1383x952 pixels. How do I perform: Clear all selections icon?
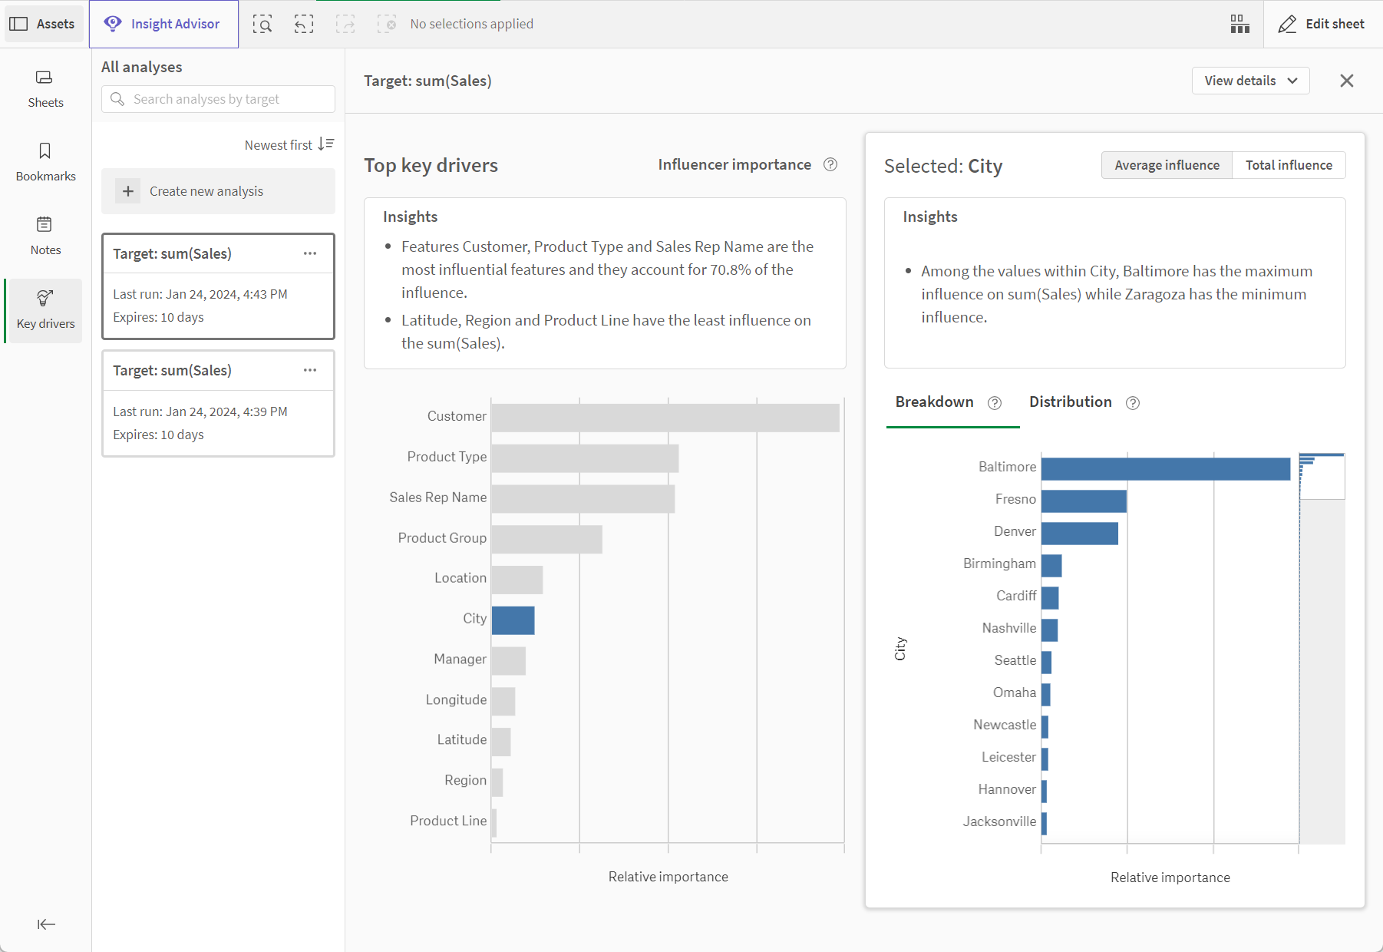pos(387,24)
